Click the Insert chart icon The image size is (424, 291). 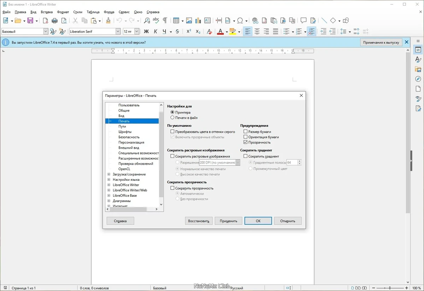[x=198, y=20]
